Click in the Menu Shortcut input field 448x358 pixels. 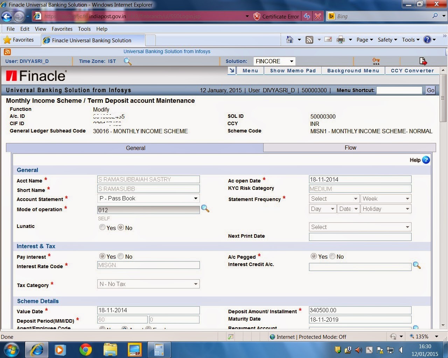tap(399, 90)
